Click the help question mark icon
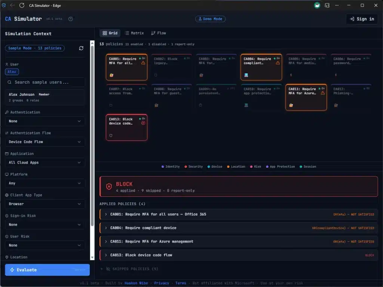 coord(71,19)
